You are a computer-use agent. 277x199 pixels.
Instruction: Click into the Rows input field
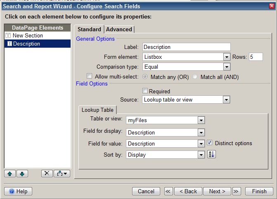256,57
